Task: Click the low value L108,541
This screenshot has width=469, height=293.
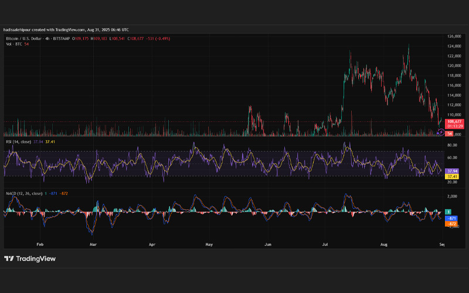Action: point(117,39)
